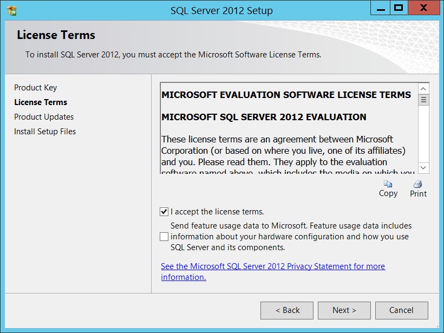444x333 pixels.
Task: Select the Install Setup Files step in the sidebar
Action: [x=45, y=132]
